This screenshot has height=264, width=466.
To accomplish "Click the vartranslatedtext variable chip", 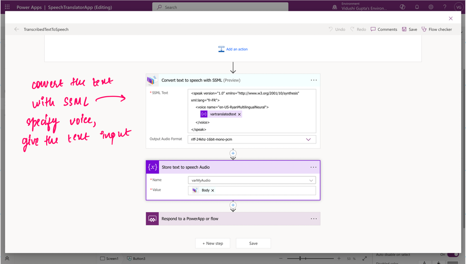I will click(221, 114).
